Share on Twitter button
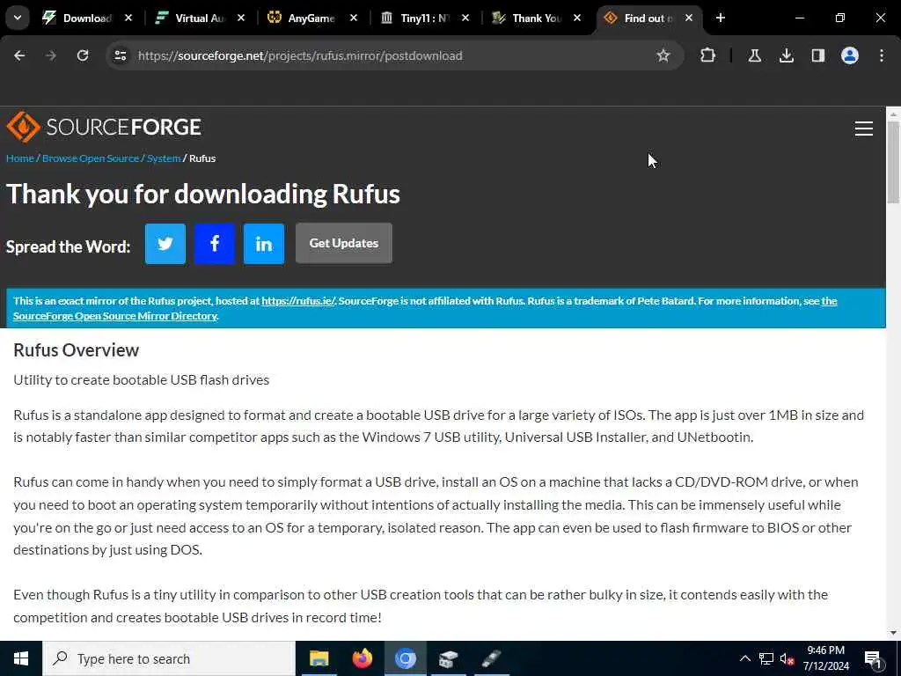The width and height of the screenshot is (901, 676). [165, 244]
